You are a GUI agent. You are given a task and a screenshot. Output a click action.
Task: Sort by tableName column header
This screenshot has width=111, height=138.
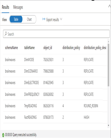click(29, 48)
